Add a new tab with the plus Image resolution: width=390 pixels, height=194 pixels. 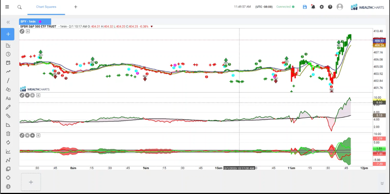click(x=76, y=7)
